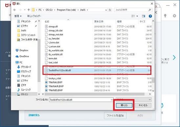Open the recent locations dropdown arrow
The image size is (180, 127).
25,10
